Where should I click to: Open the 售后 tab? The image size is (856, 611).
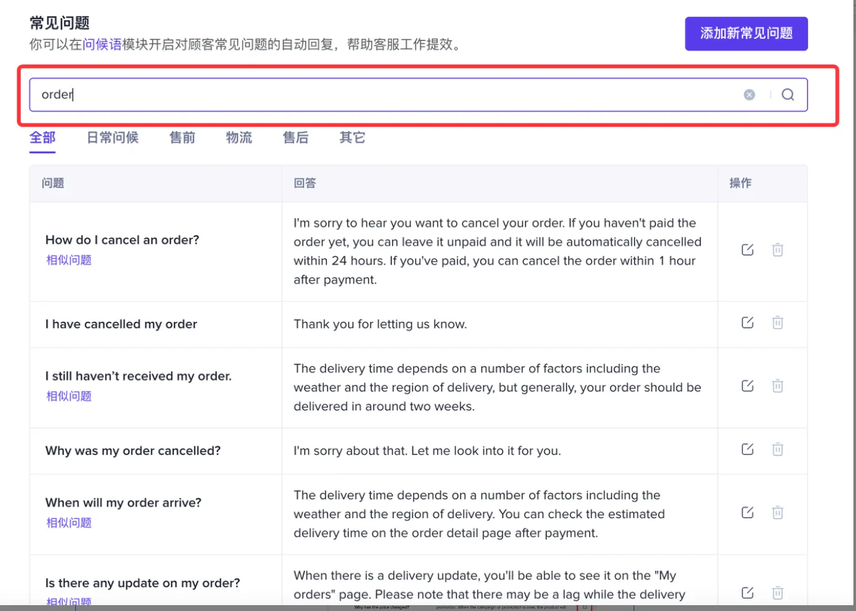point(296,138)
